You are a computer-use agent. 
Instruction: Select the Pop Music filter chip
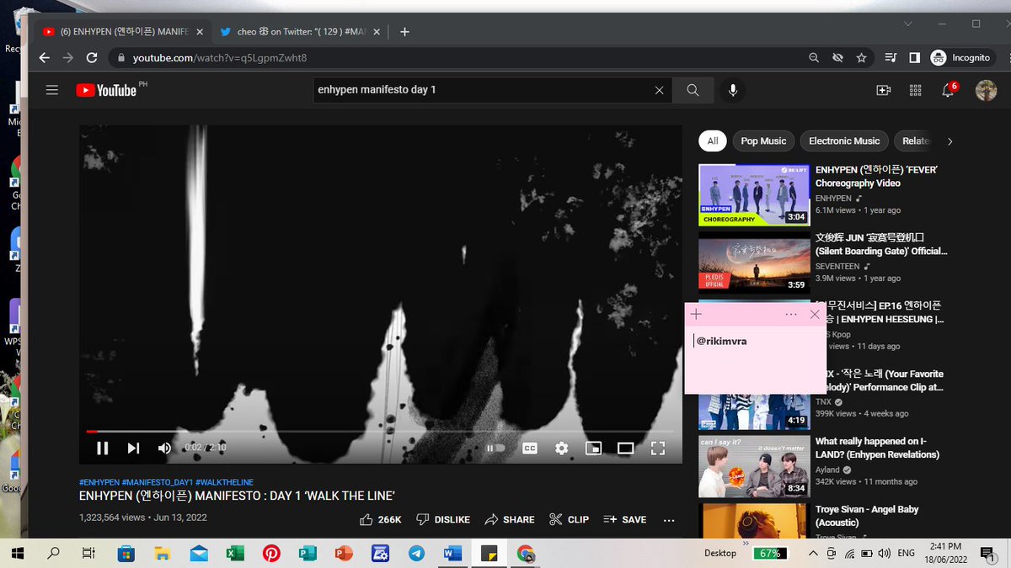tap(763, 141)
